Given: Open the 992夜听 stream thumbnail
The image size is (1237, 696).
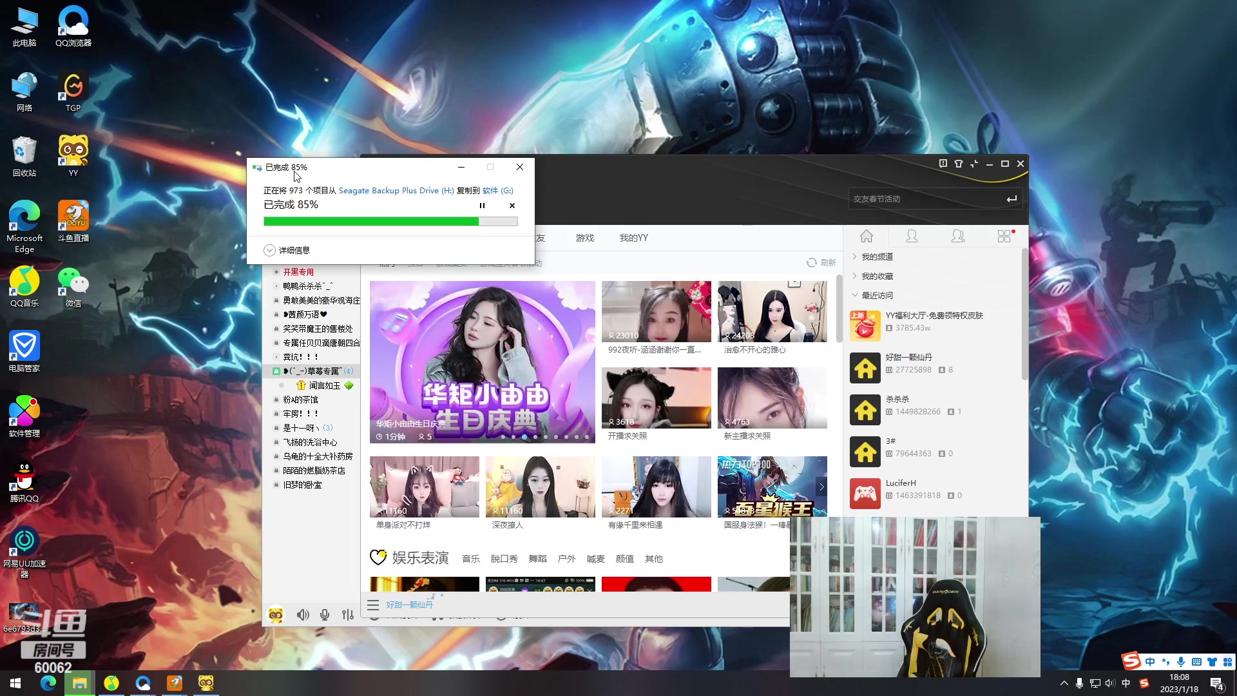Looking at the screenshot, I should coord(657,311).
